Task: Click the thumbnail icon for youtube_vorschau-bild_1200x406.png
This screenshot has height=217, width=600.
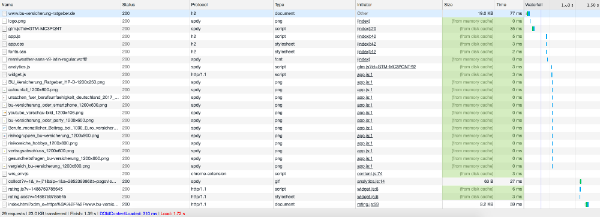Action: (x=4, y=113)
